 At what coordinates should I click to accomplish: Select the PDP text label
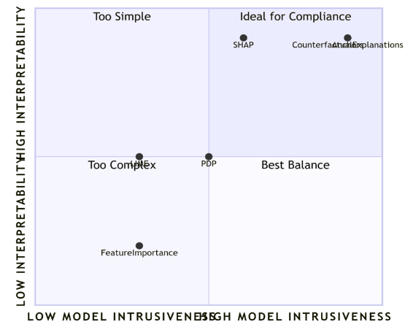[x=209, y=163]
